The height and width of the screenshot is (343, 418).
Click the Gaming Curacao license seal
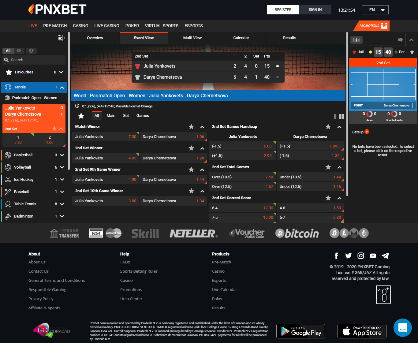tap(51, 330)
